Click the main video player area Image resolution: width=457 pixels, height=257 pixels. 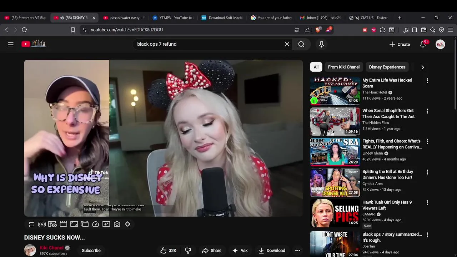pos(163,138)
